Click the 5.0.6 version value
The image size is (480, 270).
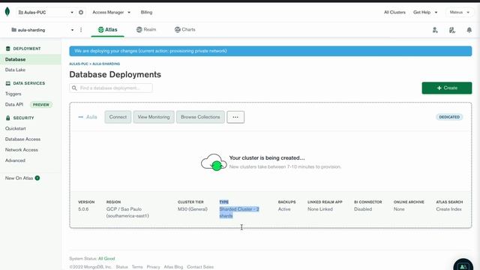click(x=83, y=209)
